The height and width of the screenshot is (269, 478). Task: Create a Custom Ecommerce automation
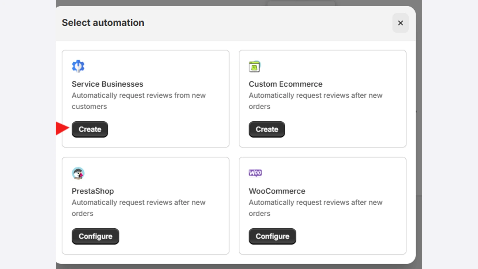pos(267,129)
